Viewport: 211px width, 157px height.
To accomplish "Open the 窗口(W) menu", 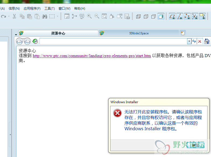I will tap(65, 9).
